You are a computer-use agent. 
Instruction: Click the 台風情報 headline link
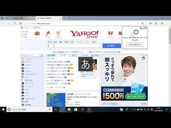pos(70,94)
